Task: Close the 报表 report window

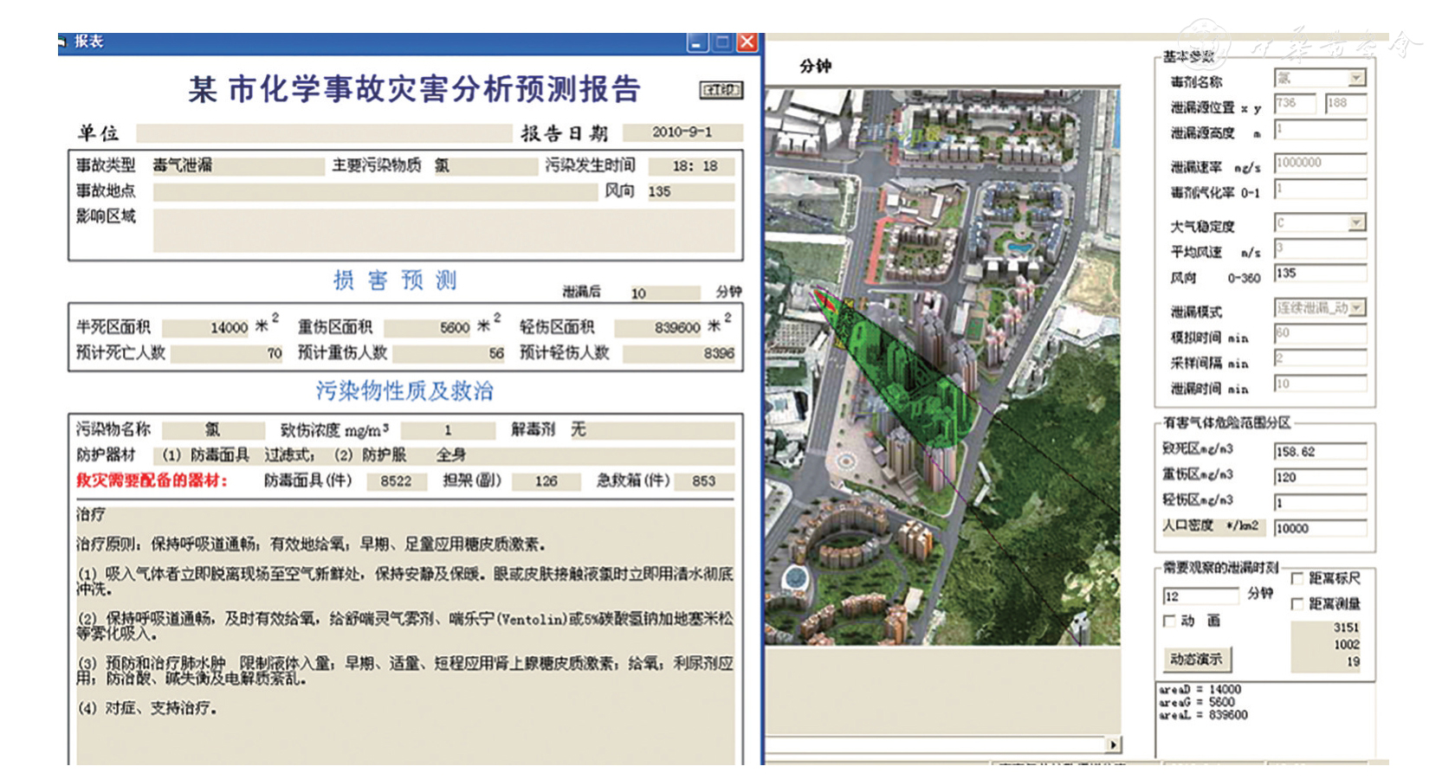Action: tap(747, 42)
